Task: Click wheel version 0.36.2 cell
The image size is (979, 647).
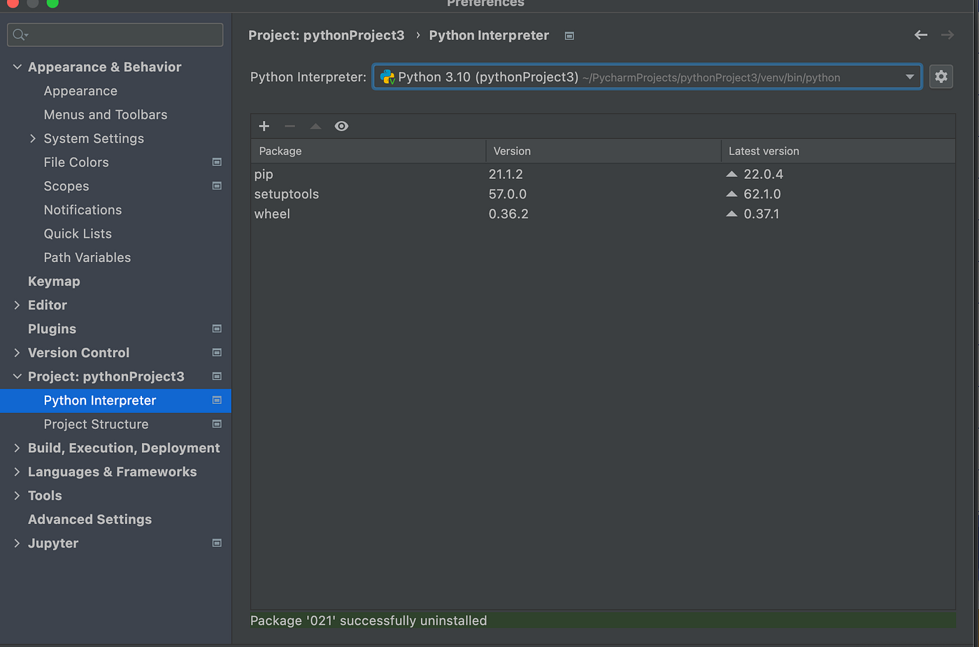Action: 508,214
